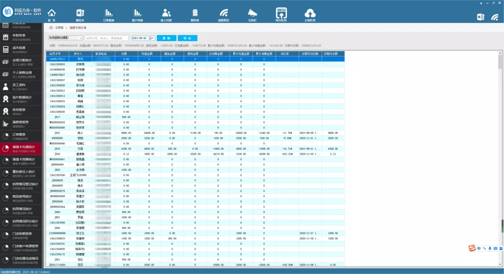Sort by 余额 column header
Screen dimensions: 504x274
pos(126,54)
